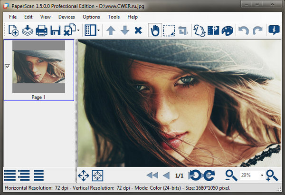The image size is (285, 195).
Task: Click the 1/1 page indicator
Action: coord(179,175)
